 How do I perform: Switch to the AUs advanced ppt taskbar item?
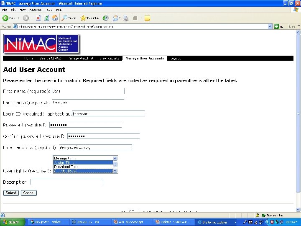[x=131, y=222]
